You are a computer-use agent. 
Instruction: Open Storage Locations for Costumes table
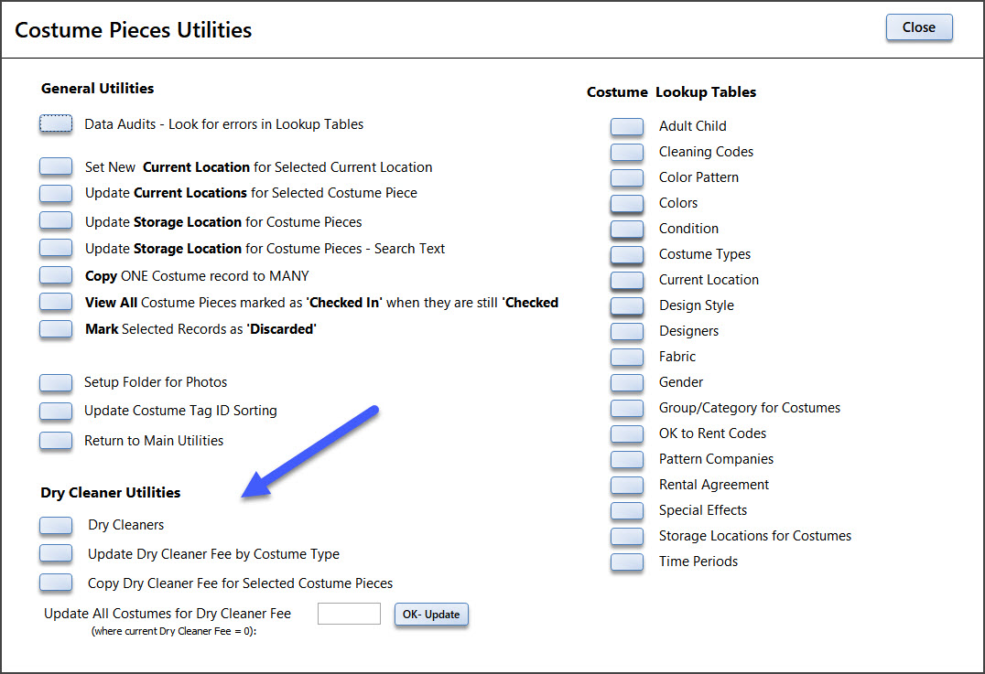click(x=627, y=536)
